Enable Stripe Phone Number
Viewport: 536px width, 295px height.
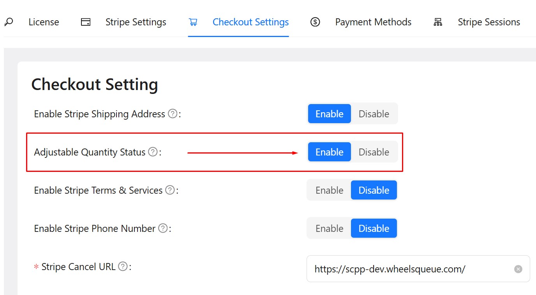click(329, 228)
